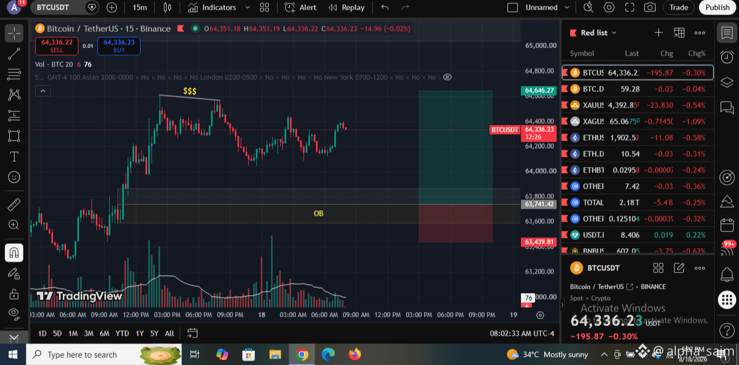Select the crosshair cursor tool
Viewport: 739px width, 365px height.
[14, 33]
